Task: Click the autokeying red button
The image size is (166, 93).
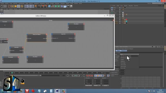Action: point(90,76)
